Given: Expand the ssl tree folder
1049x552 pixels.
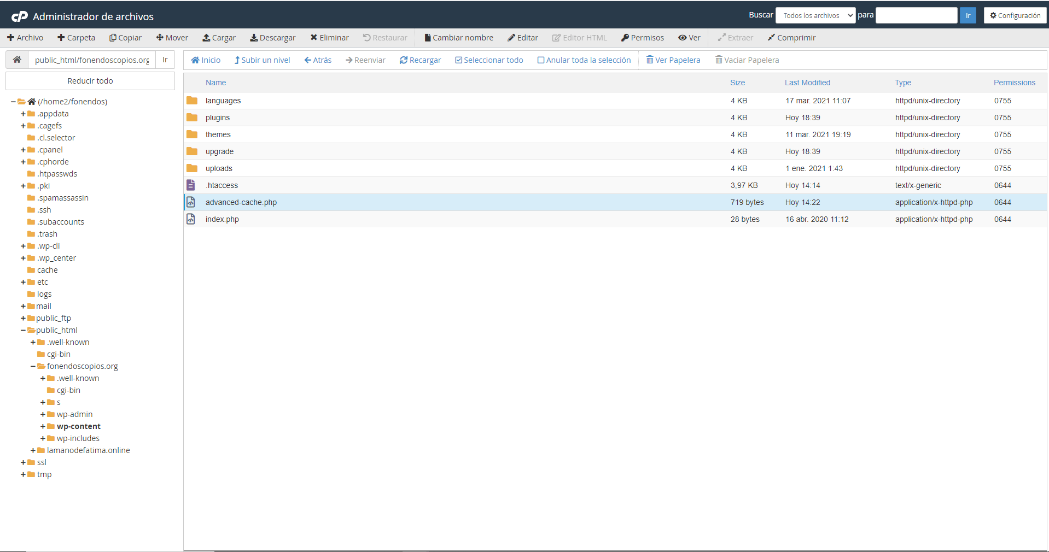Looking at the screenshot, I should point(23,462).
